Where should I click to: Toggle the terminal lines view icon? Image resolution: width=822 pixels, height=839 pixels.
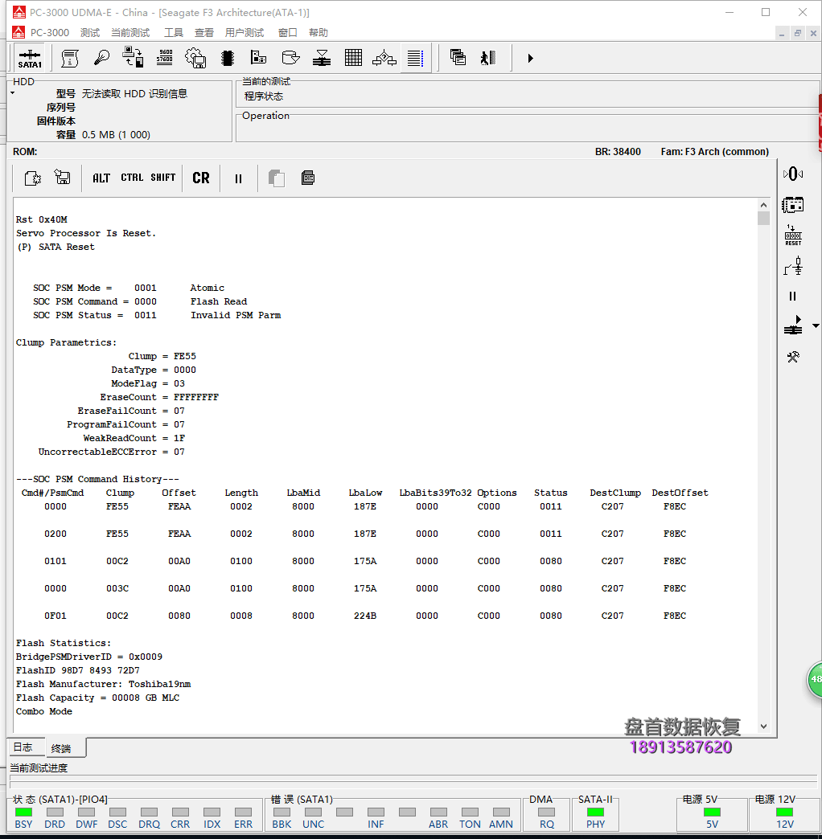416,58
